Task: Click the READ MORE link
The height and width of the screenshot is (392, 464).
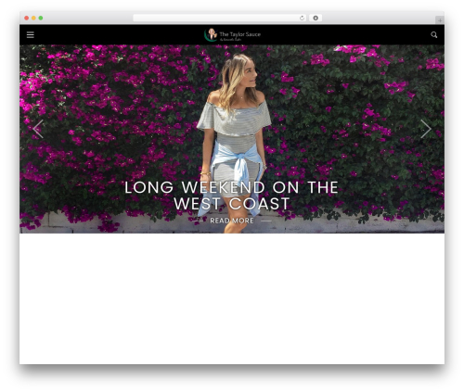Action: point(232,221)
